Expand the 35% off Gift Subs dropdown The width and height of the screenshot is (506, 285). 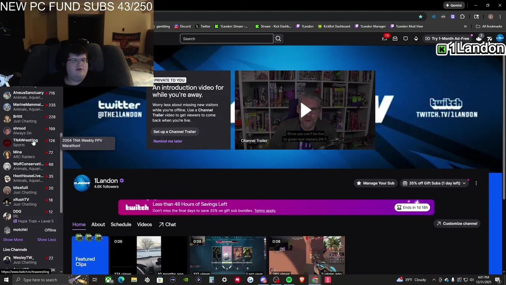tap(434, 183)
